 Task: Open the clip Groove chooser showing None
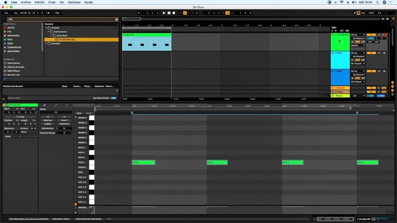(28, 132)
